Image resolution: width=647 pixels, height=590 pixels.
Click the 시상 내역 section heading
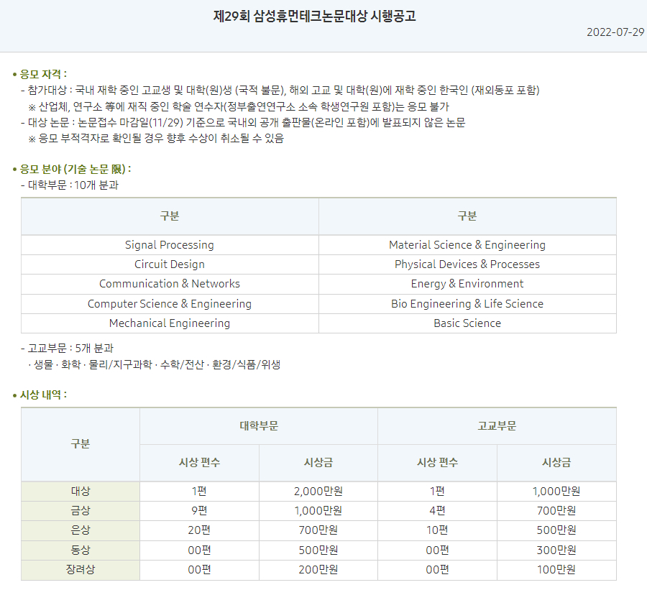coord(43,395)
